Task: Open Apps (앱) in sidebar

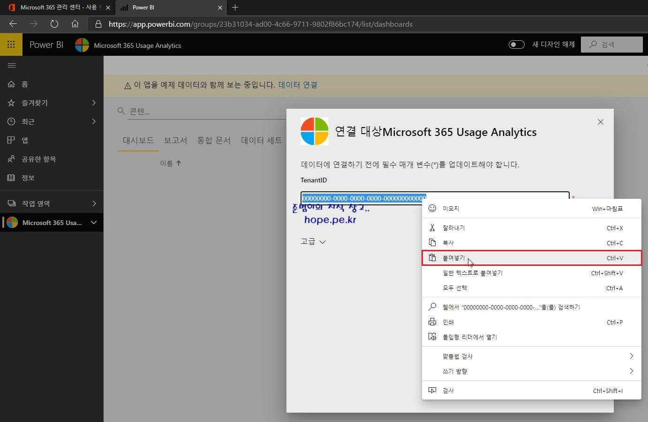Action: pos(52,140)
